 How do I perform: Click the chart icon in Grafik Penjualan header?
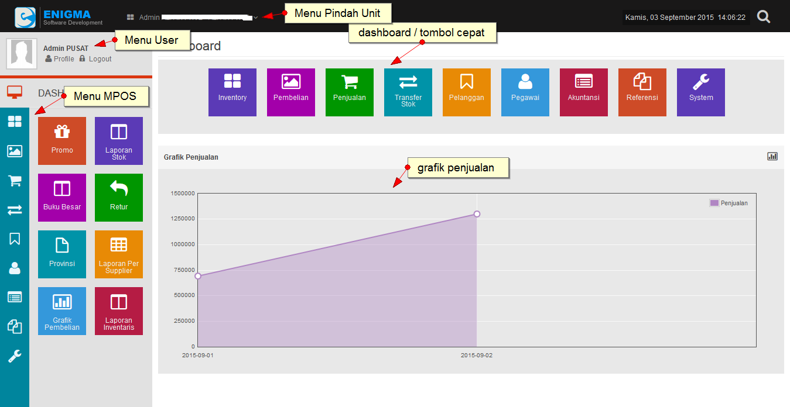click(772, 156)
